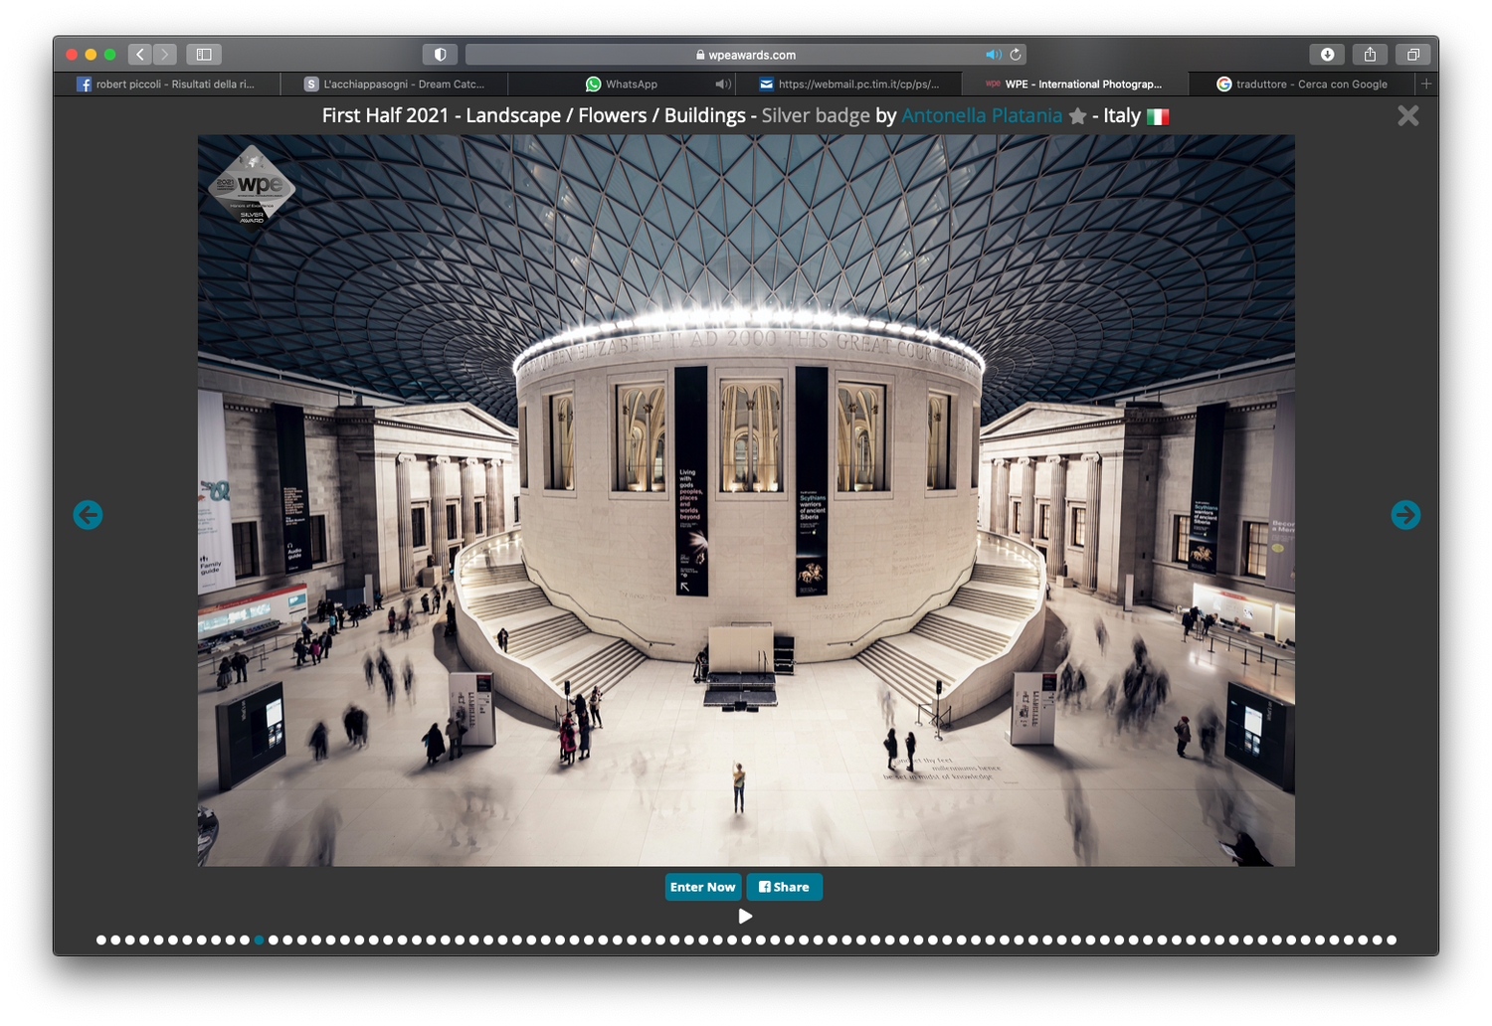
Task: Switch to the WhatsApp tab
Action: pyautogui.click(x=622, y=85)
